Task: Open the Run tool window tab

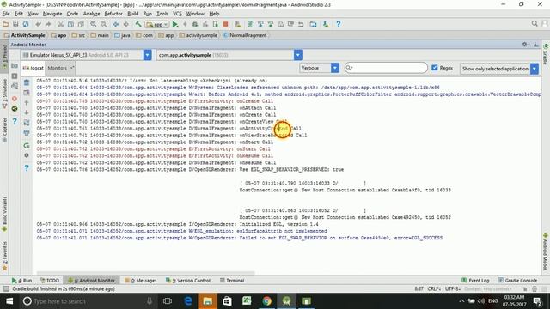Action: click(21, 281)
